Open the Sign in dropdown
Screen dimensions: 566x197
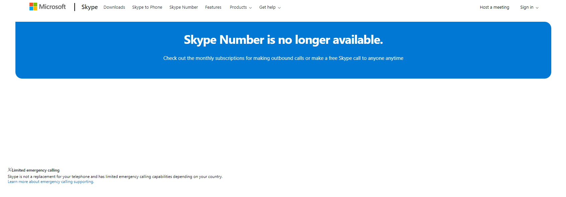coord(526,7)
